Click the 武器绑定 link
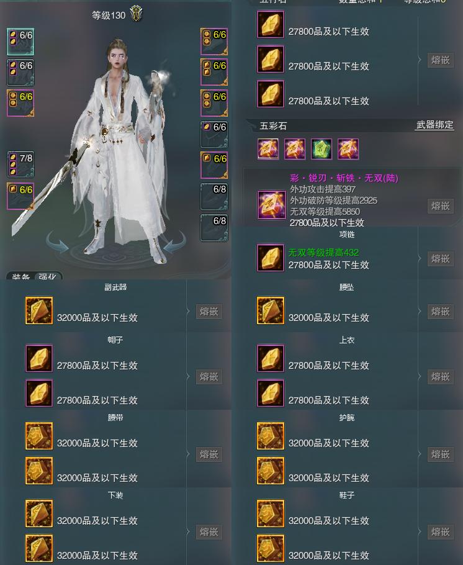Screen dimensions: 463x565 click(434, 125)
